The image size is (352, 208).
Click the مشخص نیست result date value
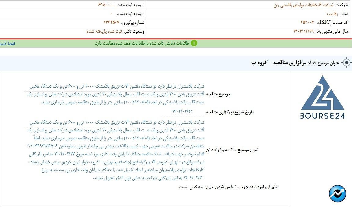(x=191, y=187)
